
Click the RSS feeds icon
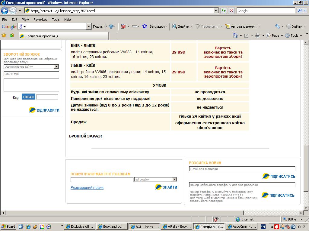pyautogui.click(x=246, y=35)
